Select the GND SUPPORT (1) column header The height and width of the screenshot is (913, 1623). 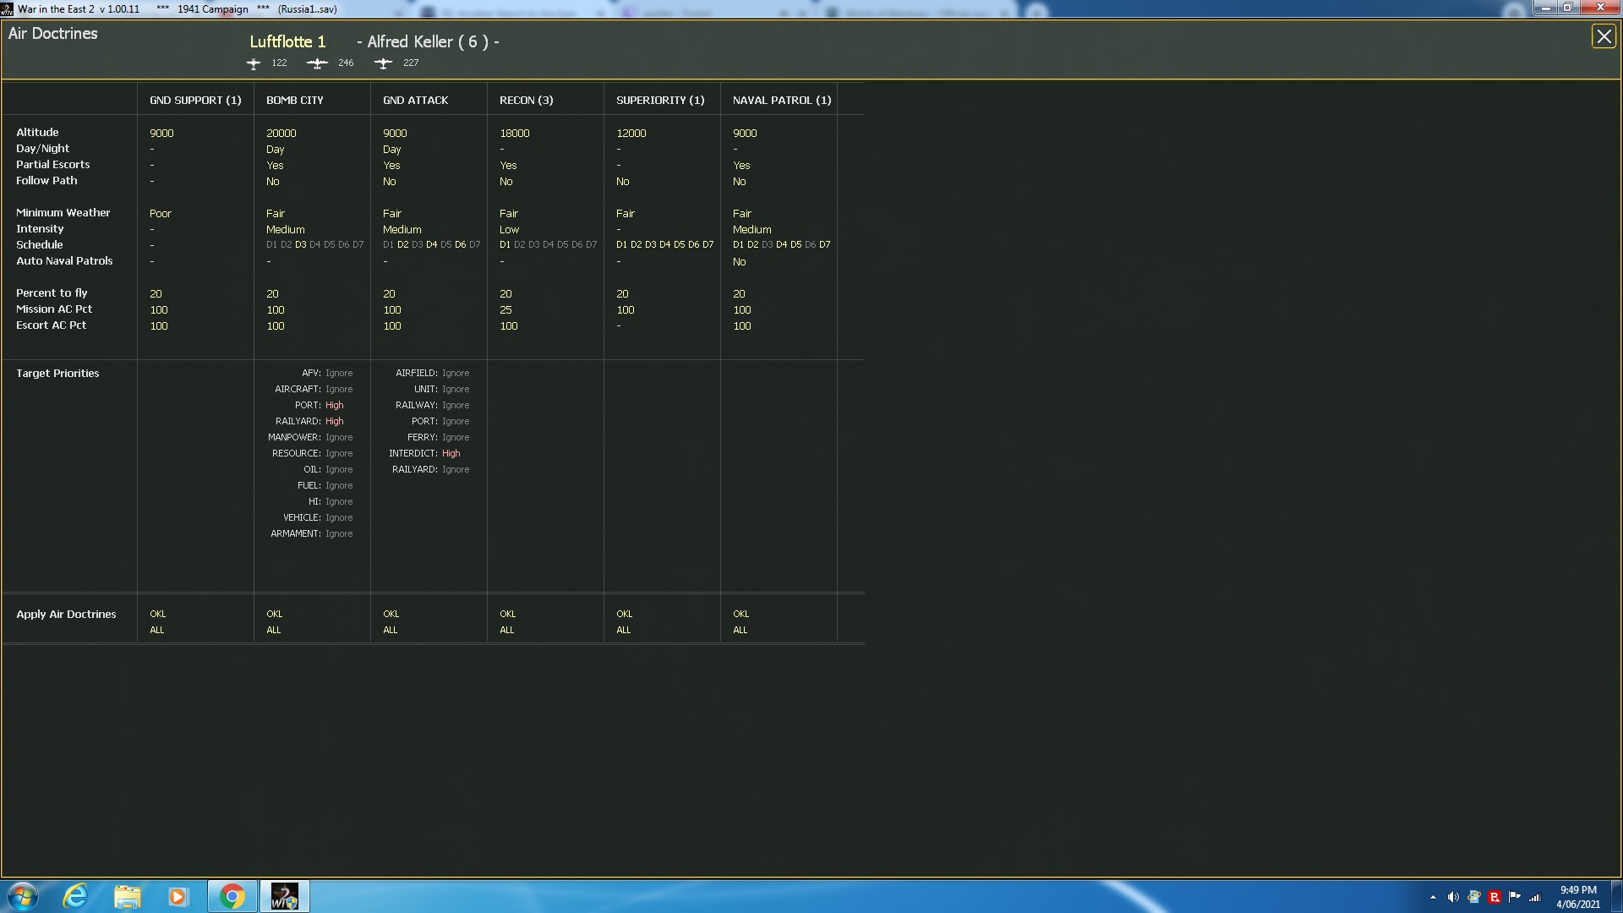click(x=195, y=101)
